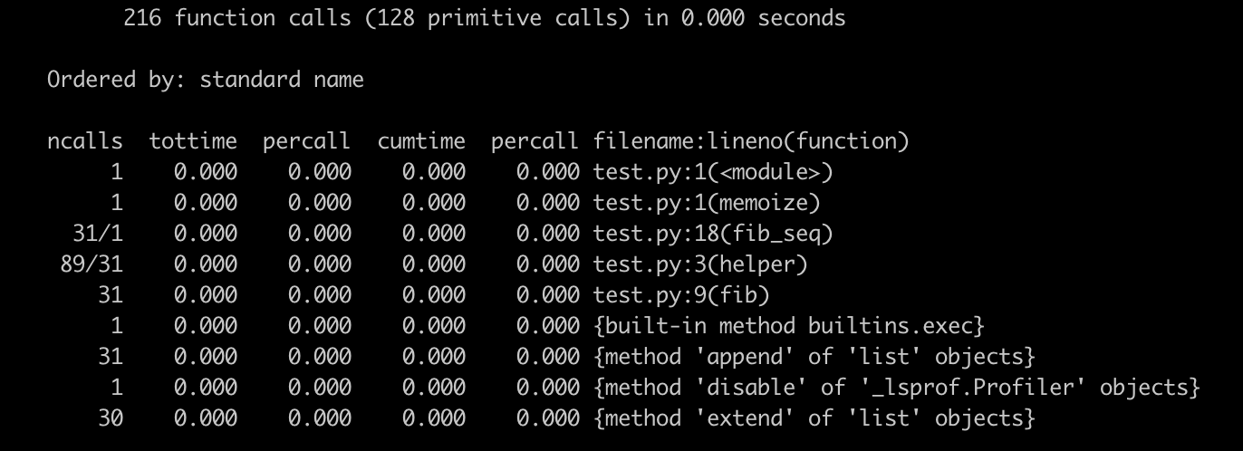Screen dimensions: 1243x451
Task: Click the "216 function calls" summary text
Action: click(236, 18)
